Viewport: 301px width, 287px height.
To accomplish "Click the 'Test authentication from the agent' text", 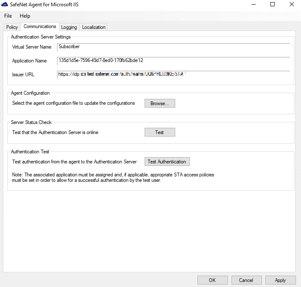I will tap(75, 162).
